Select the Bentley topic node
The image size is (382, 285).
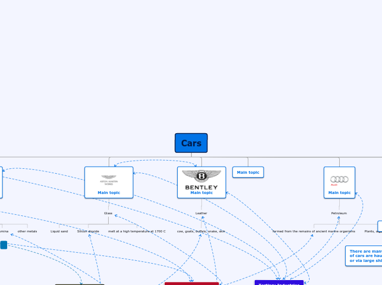[x=202, y=183]
